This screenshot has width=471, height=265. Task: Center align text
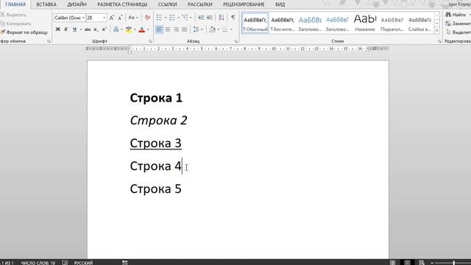168,29
